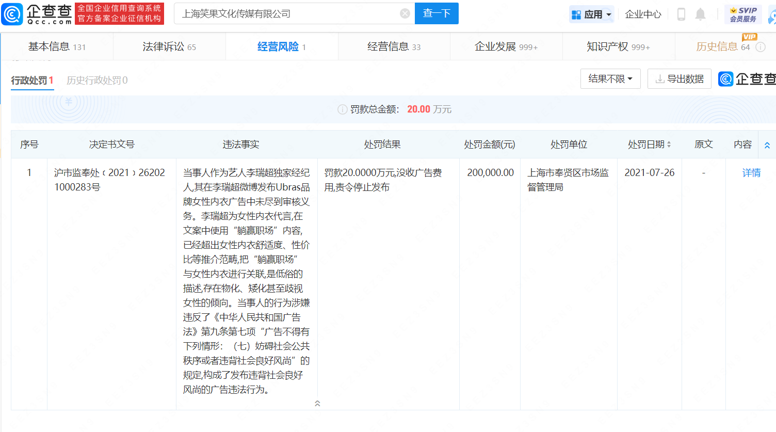Click the info icon next to 罚款总金额
Screen dimensions: 776x432
pos(342,109)
